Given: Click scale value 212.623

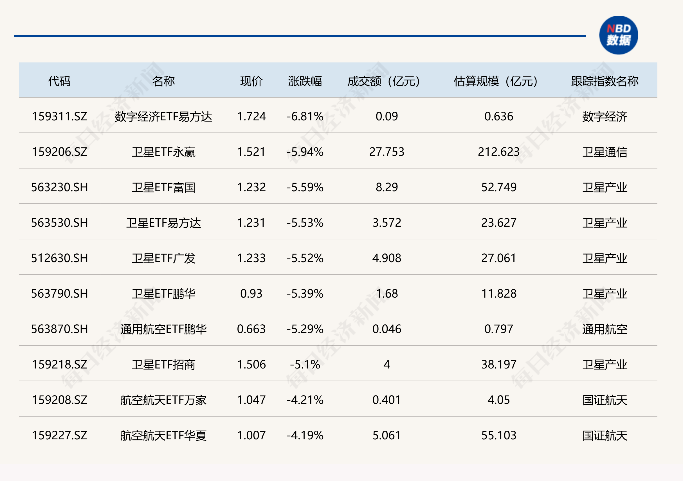Looking at the screenshot, I should click(x=499, y=152).
